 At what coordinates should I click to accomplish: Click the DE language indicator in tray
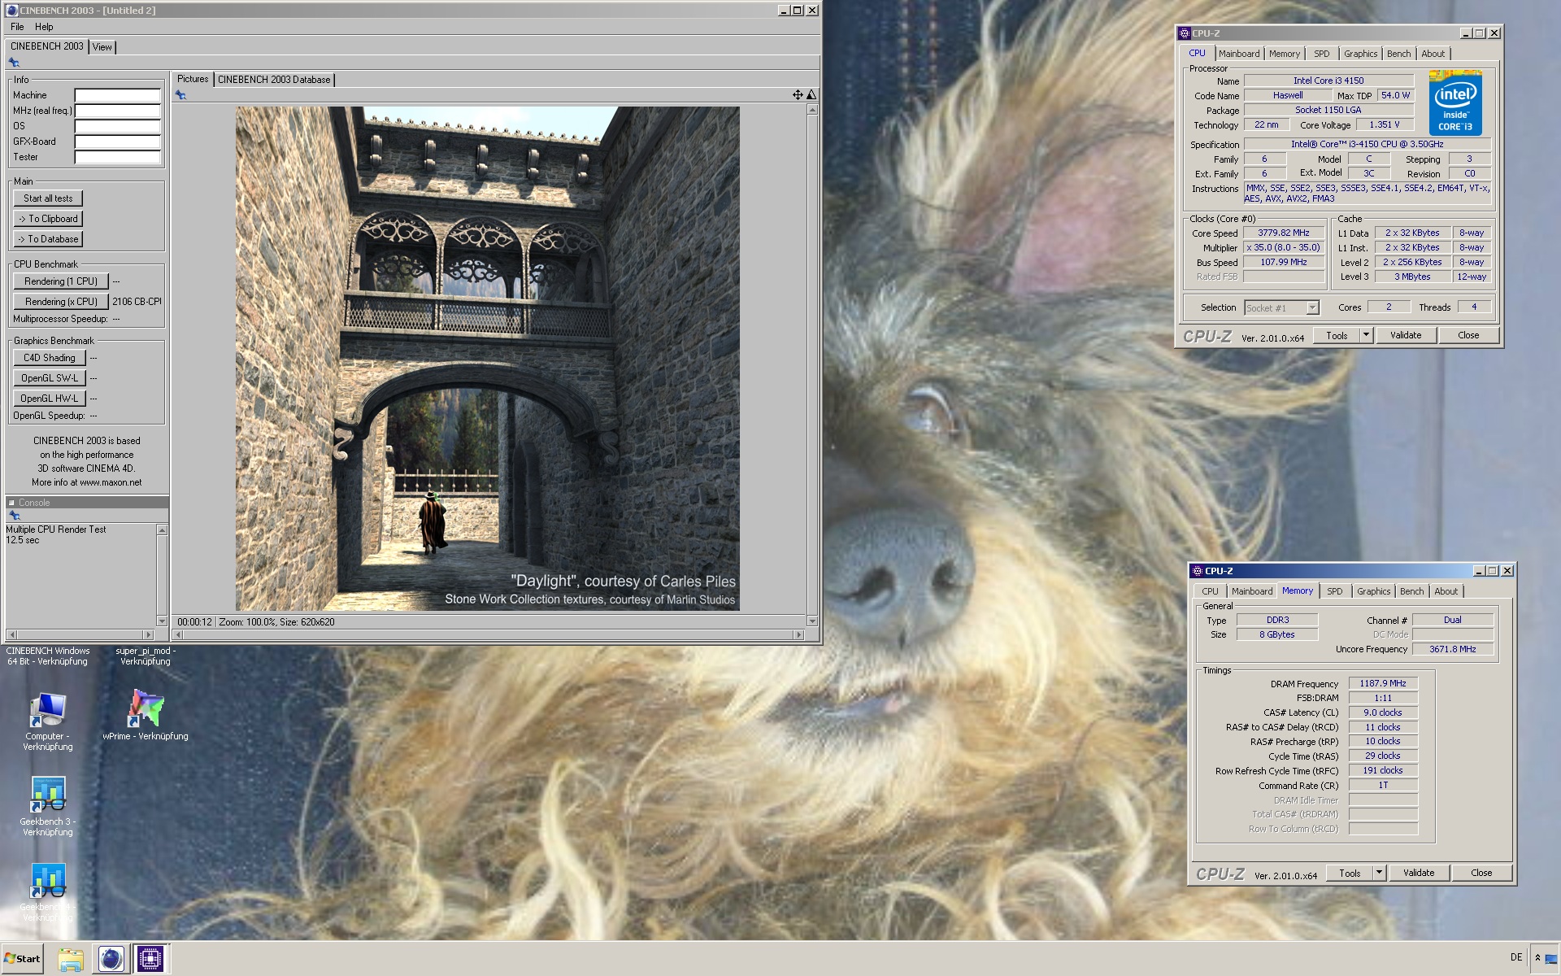tap(1515, 957)
